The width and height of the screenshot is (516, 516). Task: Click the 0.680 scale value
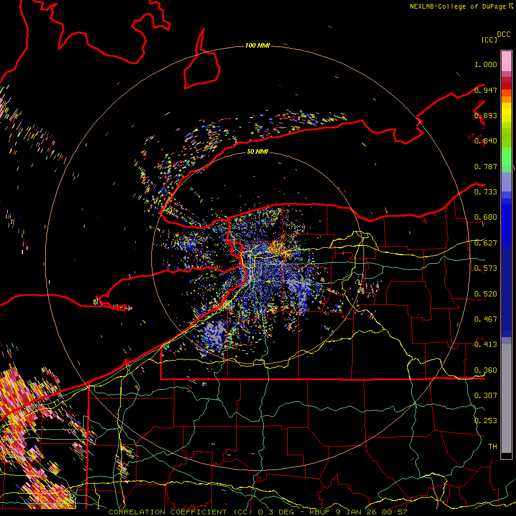click(486, 217)
